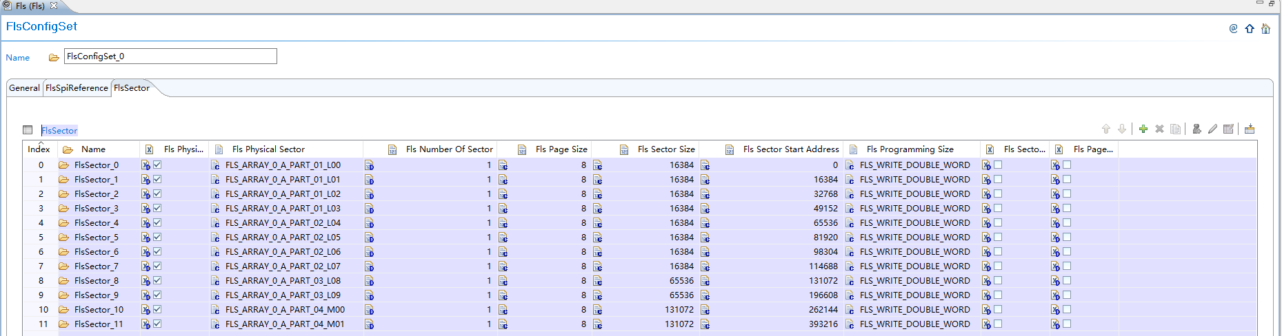The height and width of the screenshot is (336, 1282).
Task: Click the Number Of Sector icon in FlsSector_0 row
Action: [369, 165]
